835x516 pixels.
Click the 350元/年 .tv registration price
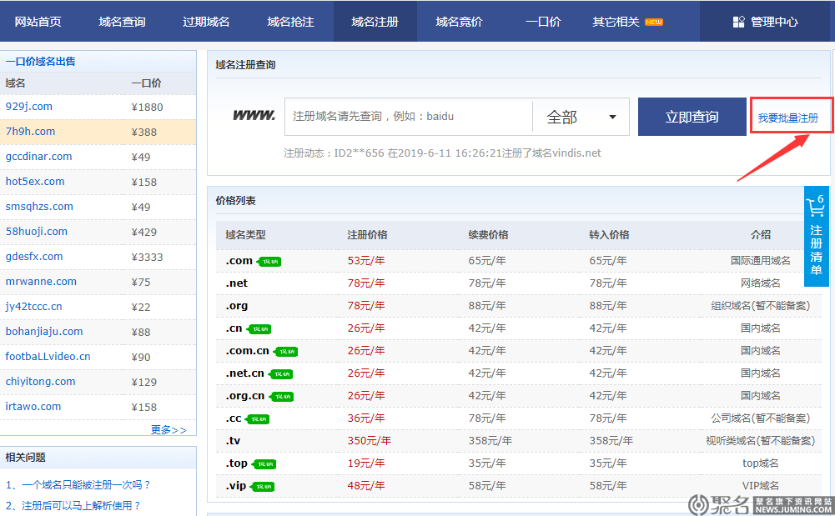click(x=369, y=440)
